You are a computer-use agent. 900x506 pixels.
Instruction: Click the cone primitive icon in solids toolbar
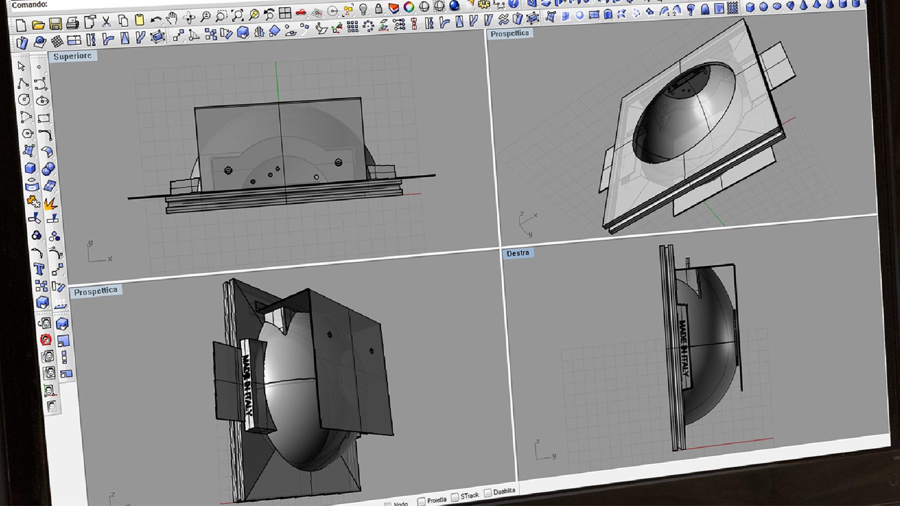(x=803, y=5)
